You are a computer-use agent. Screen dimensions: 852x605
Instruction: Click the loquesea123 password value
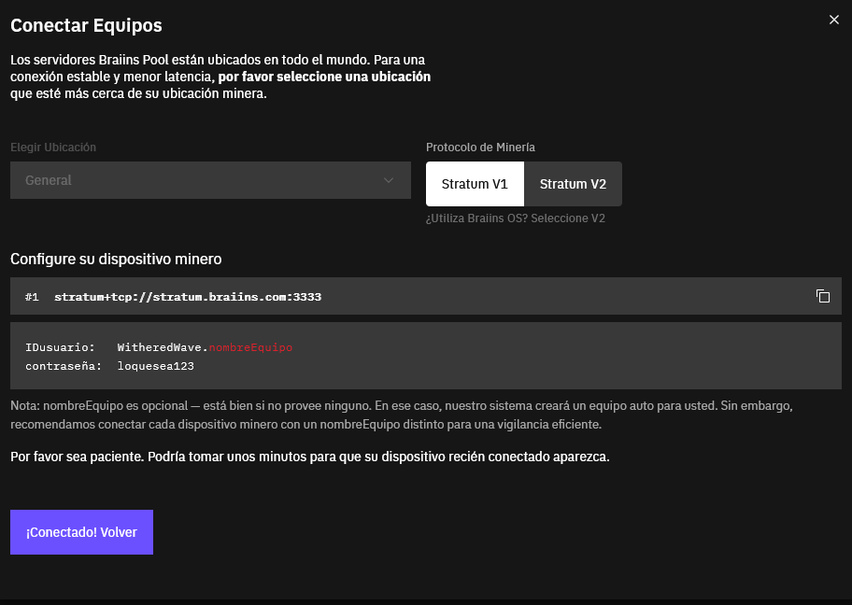click(155, 366)
